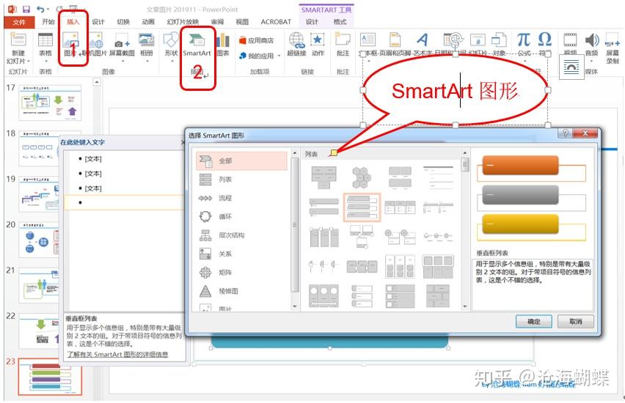Open the 新建幻灯片 dropdown arrow
The width and height of the screenshot is (625, 403).
pos(29,61)
